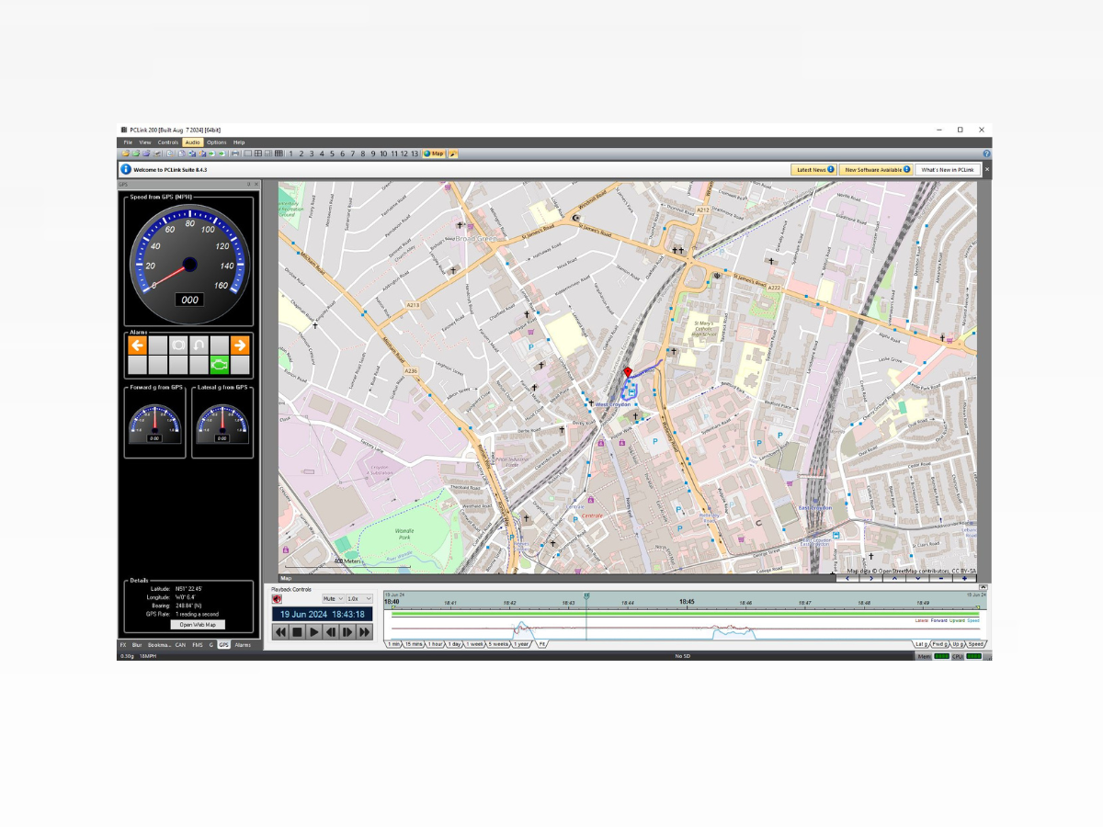1103x827 pixels.
Task: Select the single-pane layout icon
Action: [x=248, y=153]
